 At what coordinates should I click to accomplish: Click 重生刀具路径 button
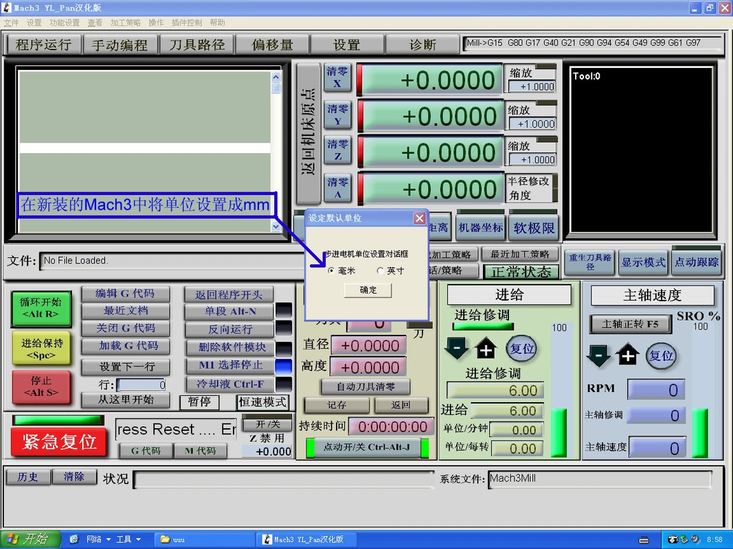tap(590, 262)
